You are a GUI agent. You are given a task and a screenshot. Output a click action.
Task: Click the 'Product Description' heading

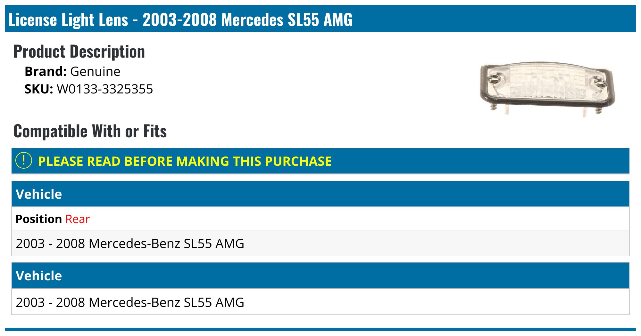[x=79, y=52]
